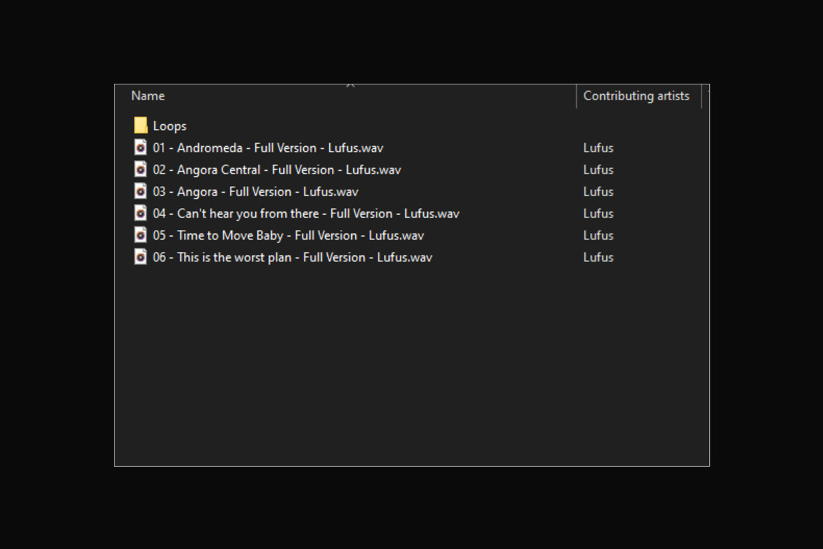Select 04 - Can't hear you from there file name
Viewport: 823px width, 549px height.
pos(306,213)
